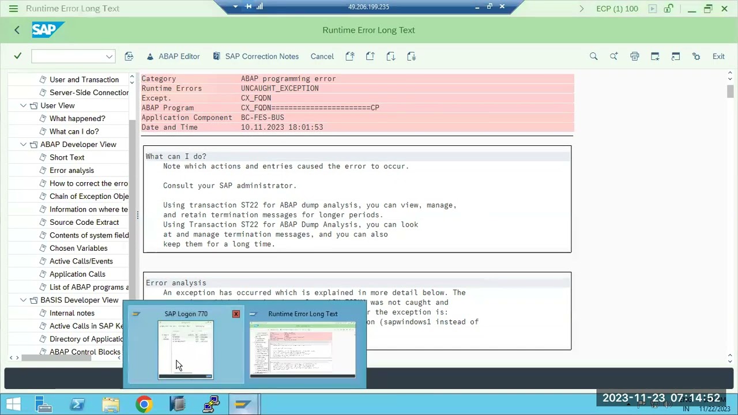Click the back arrow next to SAP logo
The image size is (738, 415).
coord(17,30)
